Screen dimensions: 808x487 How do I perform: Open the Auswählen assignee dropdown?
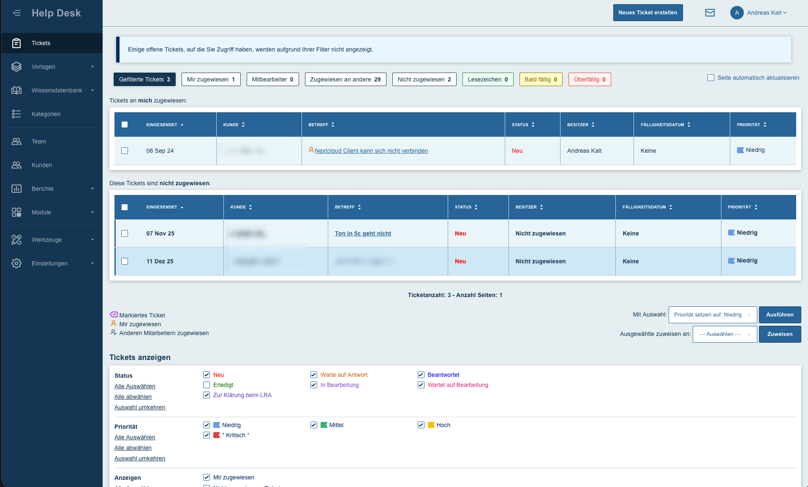[724, 334]
